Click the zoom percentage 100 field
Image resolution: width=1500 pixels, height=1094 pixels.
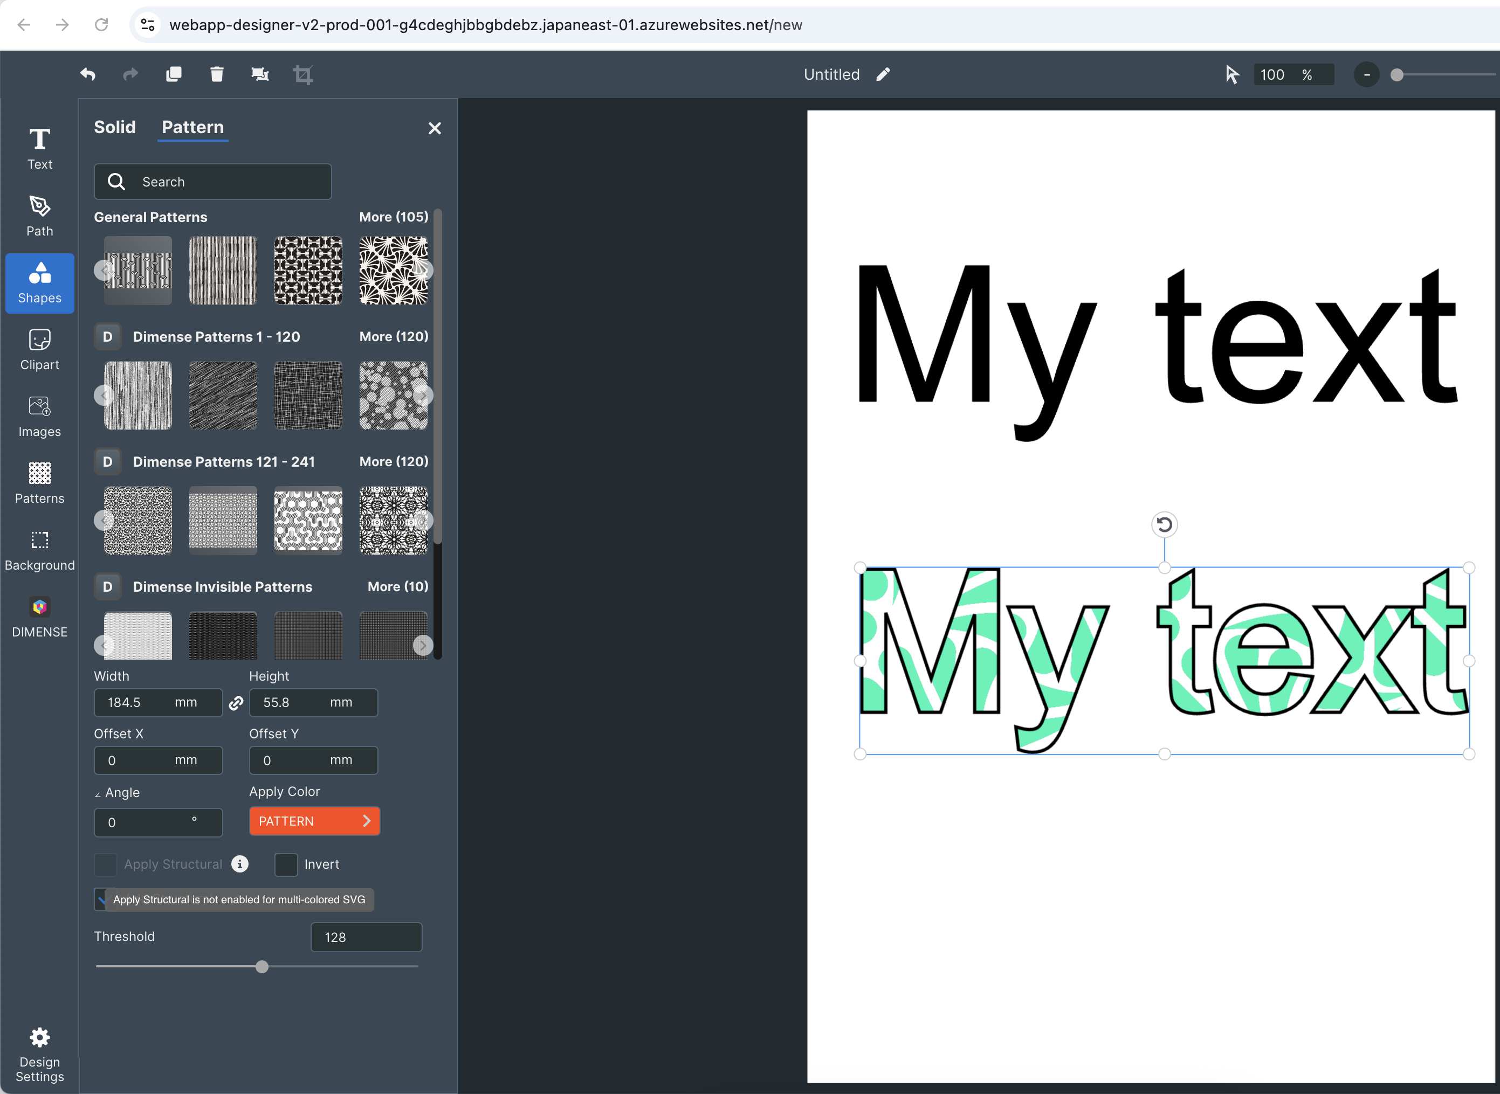click(1293, 75)
